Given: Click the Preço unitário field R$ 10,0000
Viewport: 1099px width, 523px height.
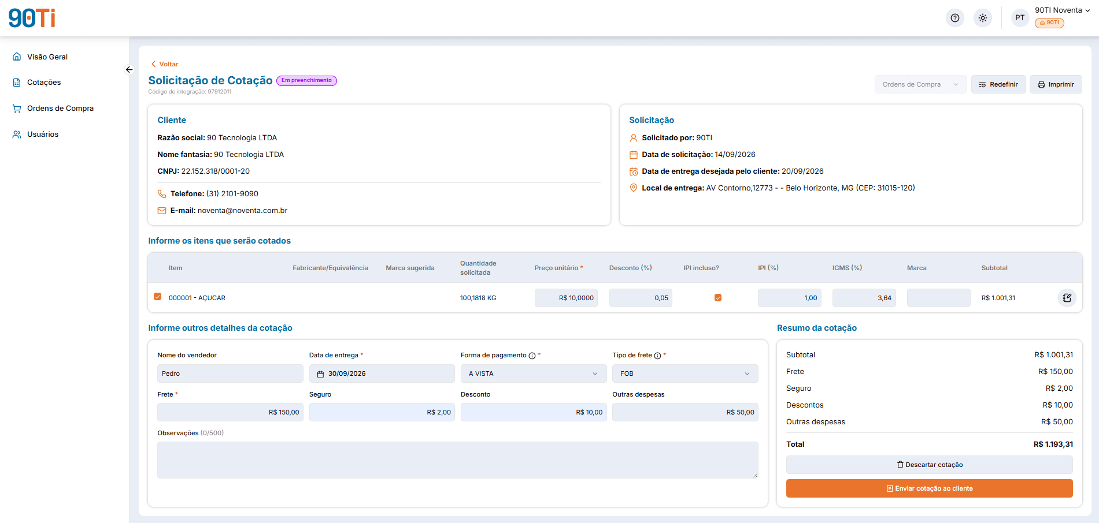Looking at the screenshot, I should 566,298.
